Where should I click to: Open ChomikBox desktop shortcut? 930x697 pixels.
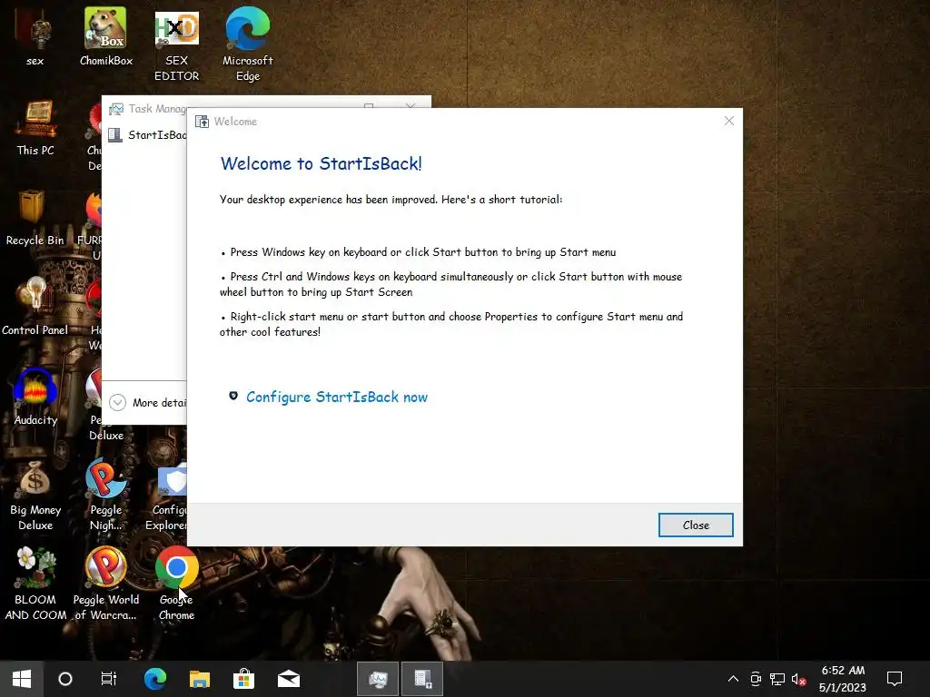(106, 36)
